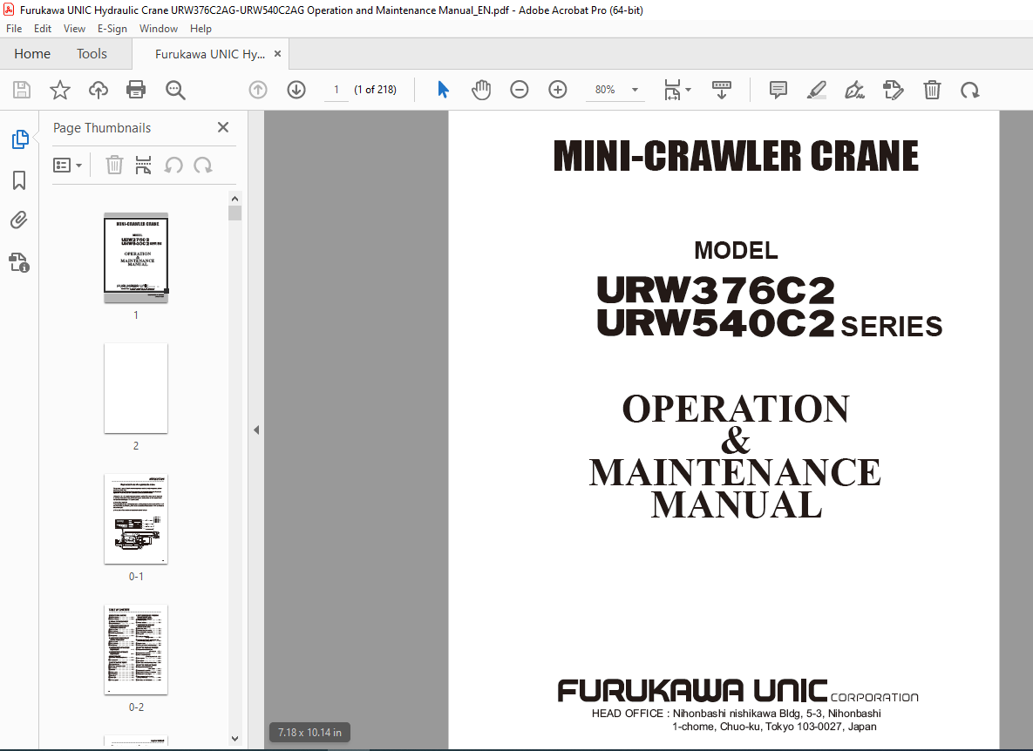Select the Furukawa UNIC document tab
The width and height of the screenshot is (1033, 751).
click(x=210, y=54)
